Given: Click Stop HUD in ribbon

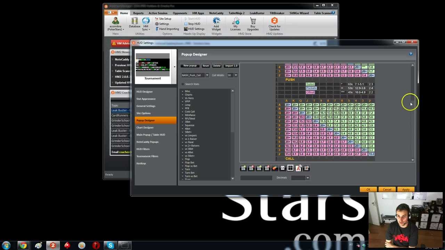Looking at the screenshot, I should point(192,24).
